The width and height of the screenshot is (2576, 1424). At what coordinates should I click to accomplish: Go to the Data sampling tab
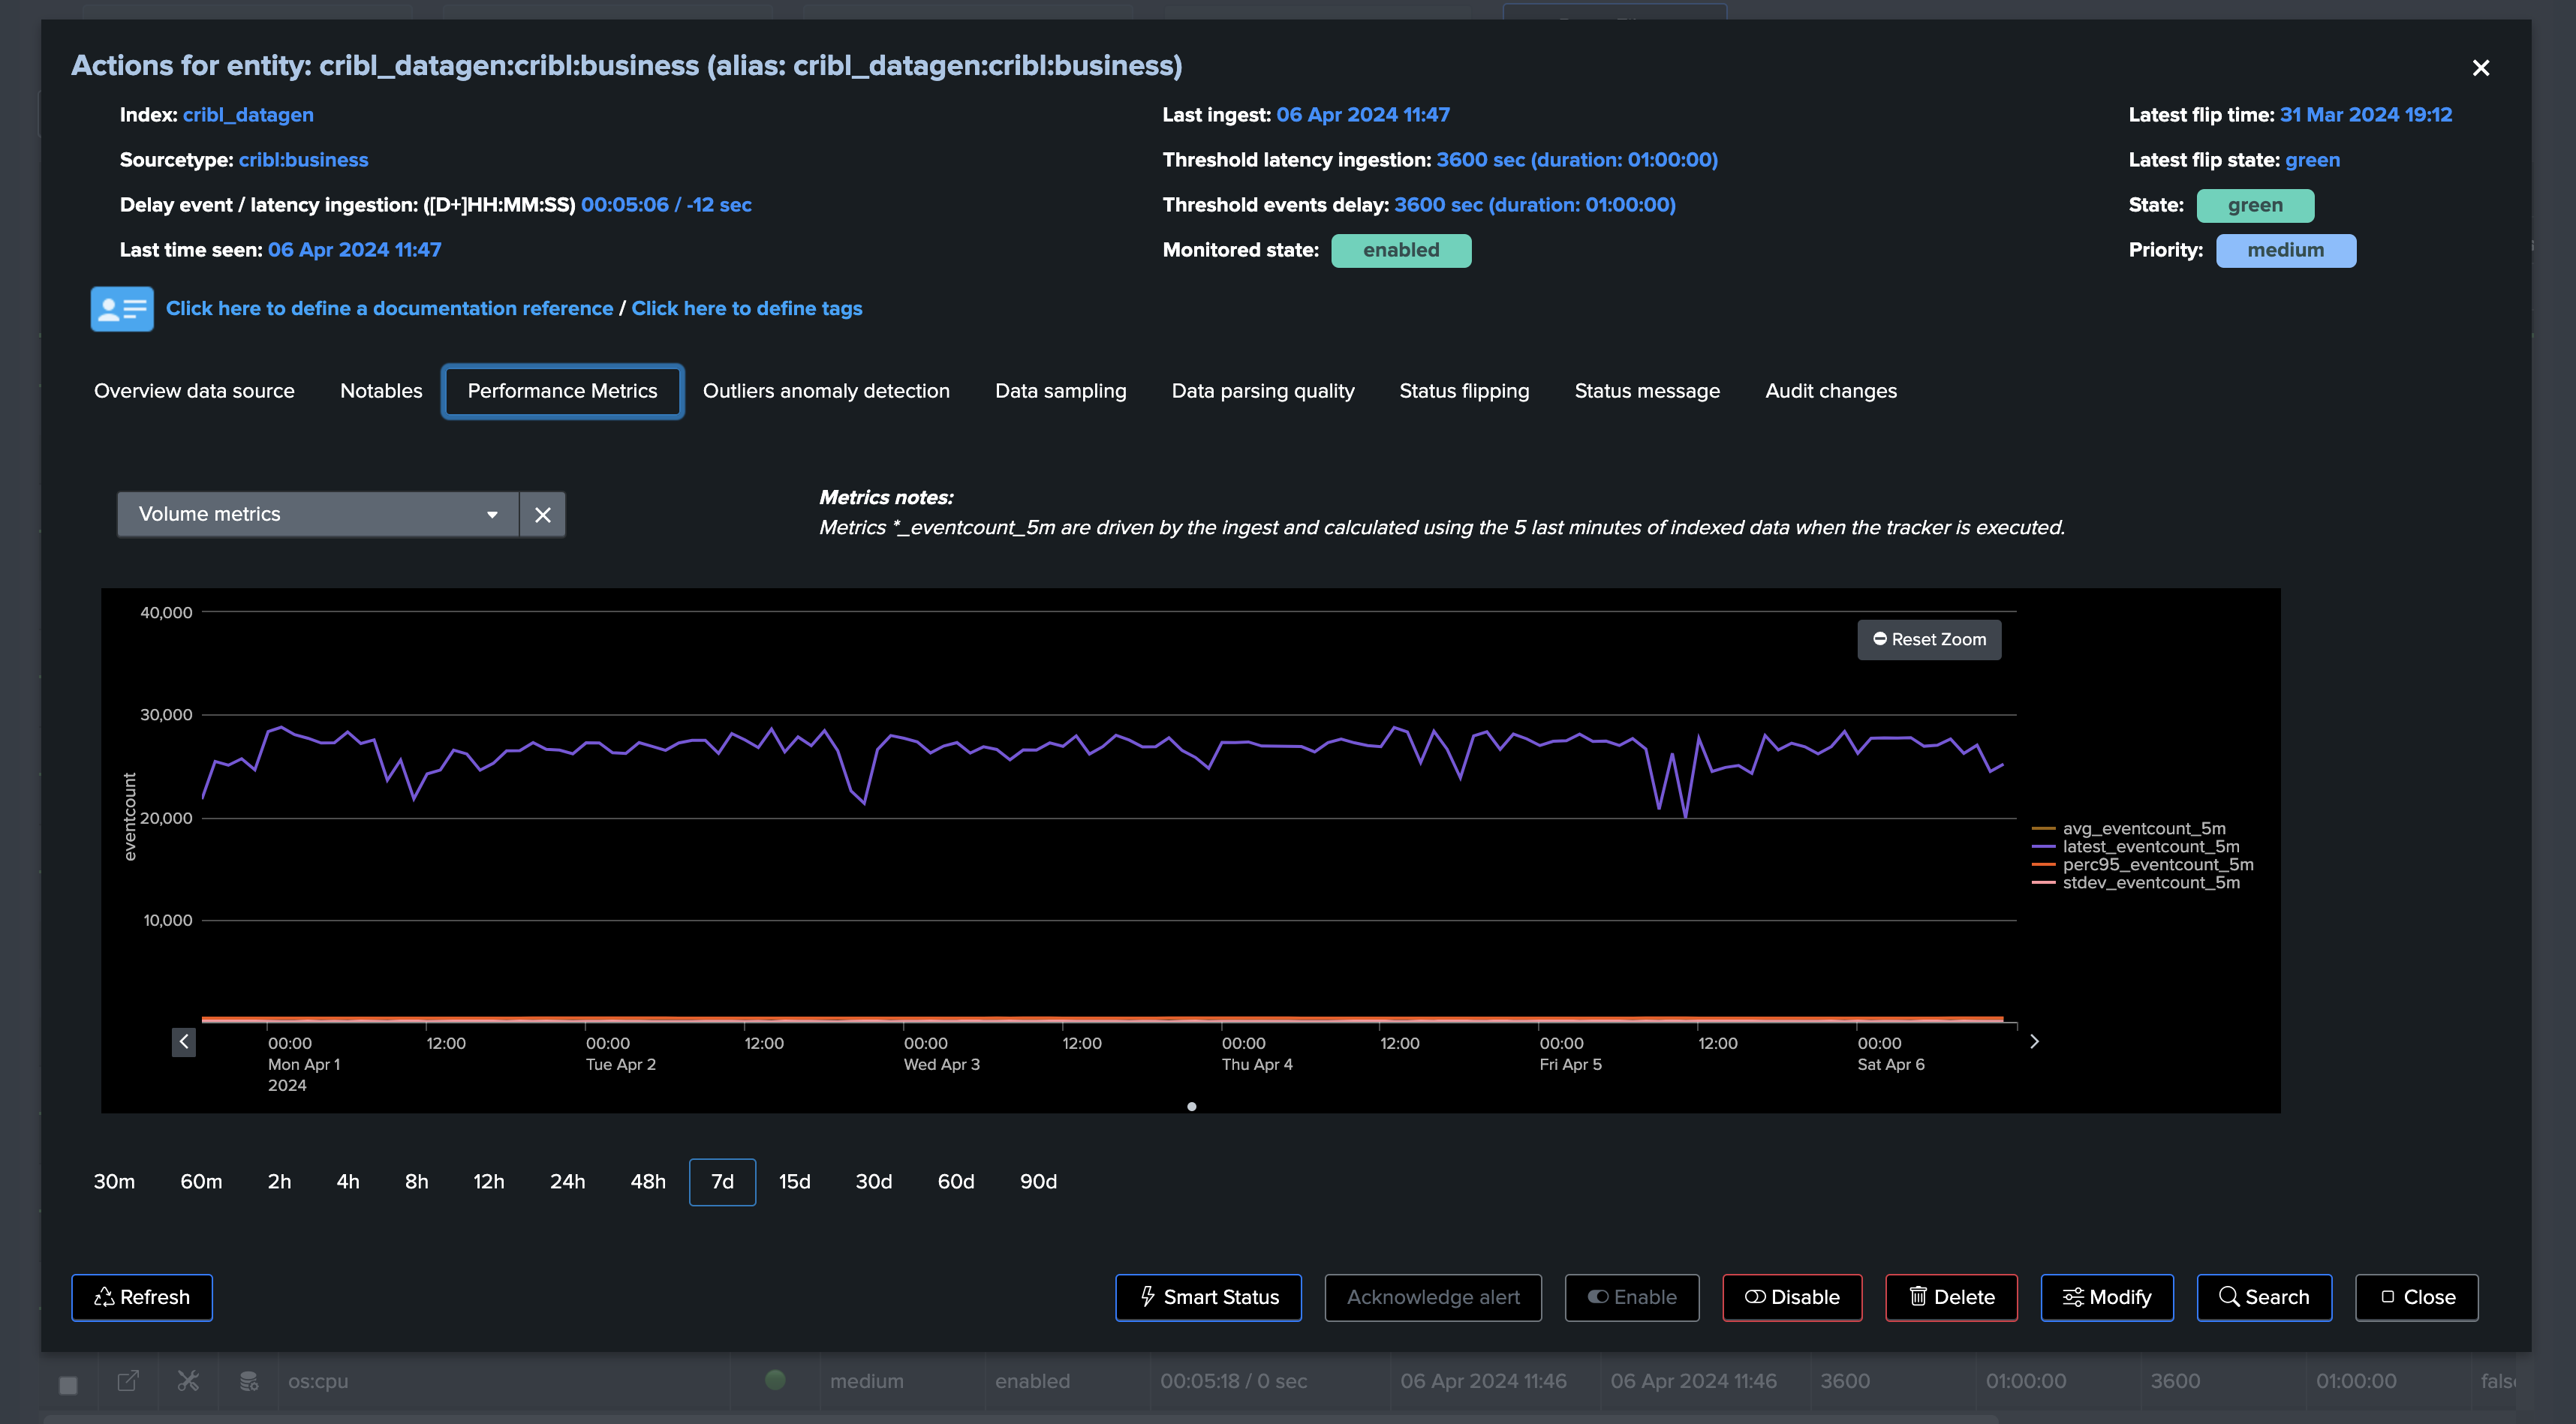(1061, 391)
